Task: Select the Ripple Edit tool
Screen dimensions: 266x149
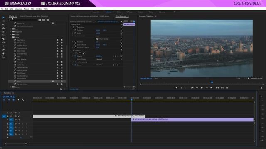Action: coord(3,24)
